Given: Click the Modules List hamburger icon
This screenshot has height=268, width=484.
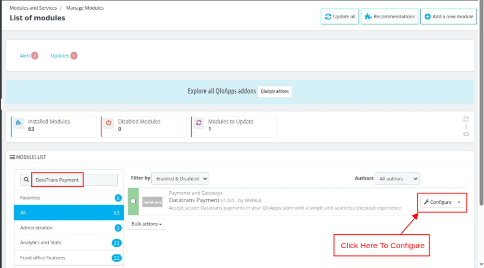Looking at the screenshot, I should click(12, 157).
